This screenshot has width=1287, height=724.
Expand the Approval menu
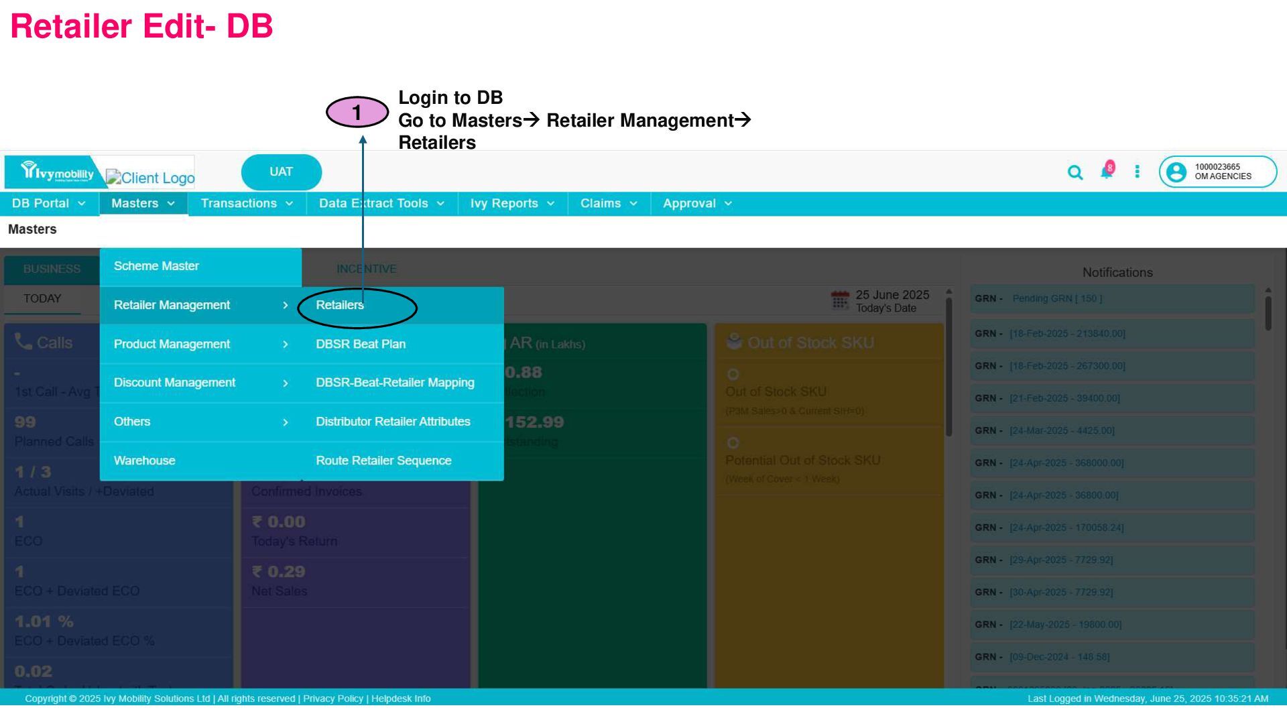(697, 204)
